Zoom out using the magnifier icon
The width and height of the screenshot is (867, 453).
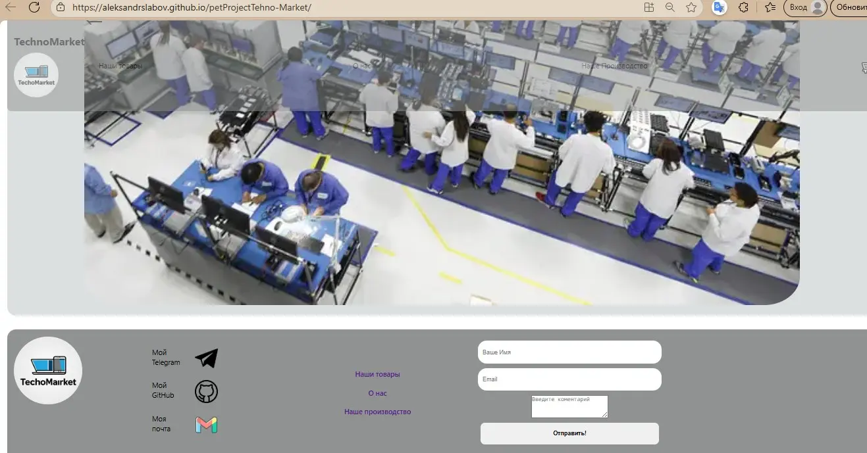(670, 7)
